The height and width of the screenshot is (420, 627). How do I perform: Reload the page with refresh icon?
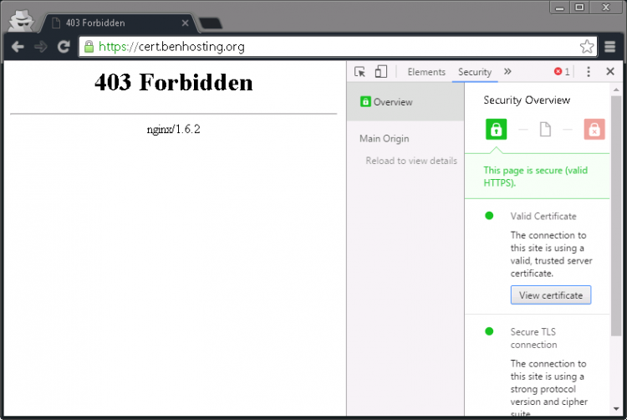63,47
